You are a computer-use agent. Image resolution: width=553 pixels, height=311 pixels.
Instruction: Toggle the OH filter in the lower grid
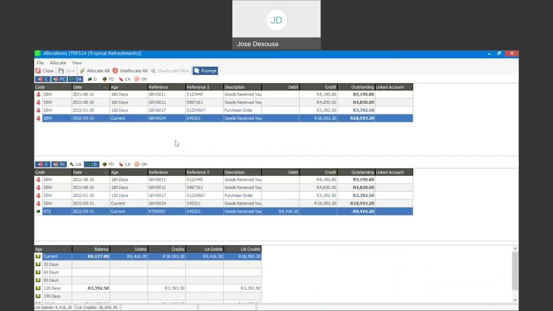pyautogui.click(x=141, y=164)
